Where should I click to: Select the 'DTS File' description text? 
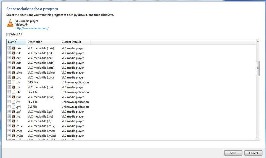click(33, 82)
